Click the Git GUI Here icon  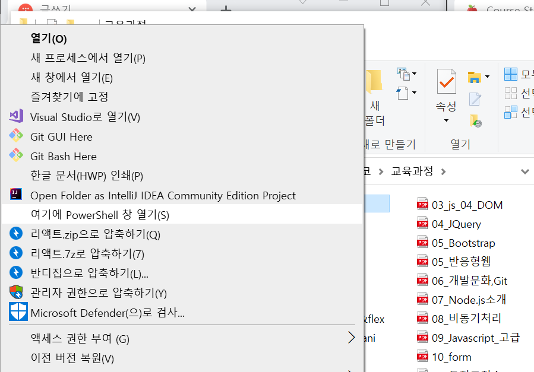coord(16,135)
